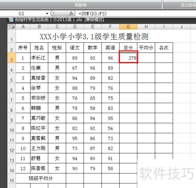Screen dimensions: 196x188
Task: Click the empty 总分 cell for 任康
Action: coord(128,68)
